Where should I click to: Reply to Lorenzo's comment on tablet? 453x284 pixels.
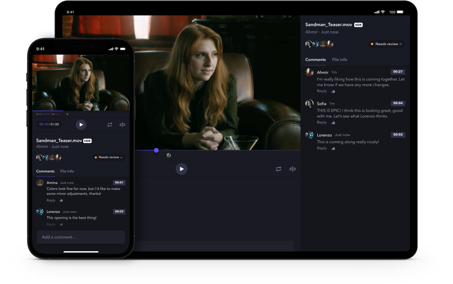(322, 148)
